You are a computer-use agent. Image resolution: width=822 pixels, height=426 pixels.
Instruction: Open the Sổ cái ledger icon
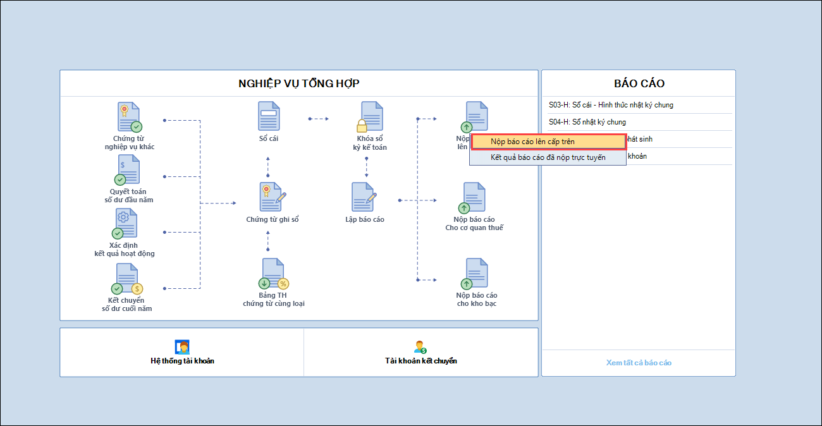[269, 116]
